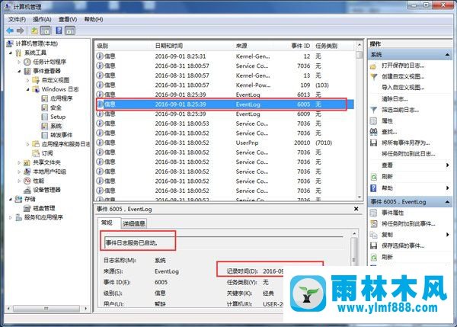Viewport: 457px width, 327px height.
Task: Collapse the 事件查看器 node
Action: (x=19, y=71)
